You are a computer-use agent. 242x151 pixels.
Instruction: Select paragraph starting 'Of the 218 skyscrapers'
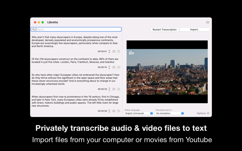pyautogui.click(x=75, y=61)
